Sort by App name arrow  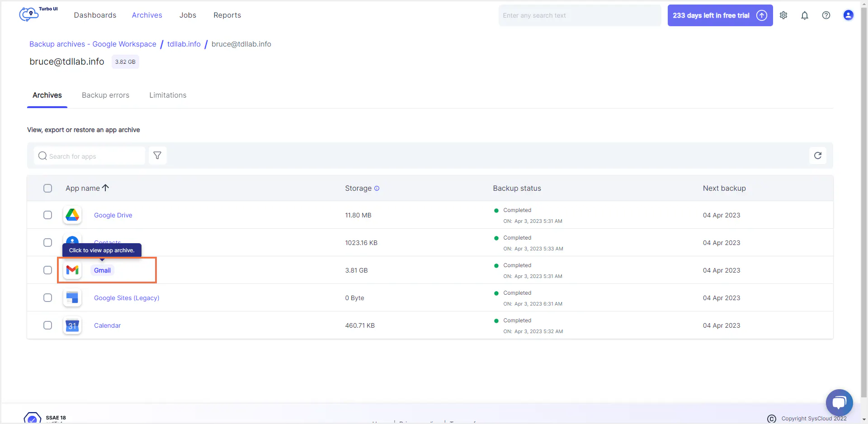click(x=105, y=188)
